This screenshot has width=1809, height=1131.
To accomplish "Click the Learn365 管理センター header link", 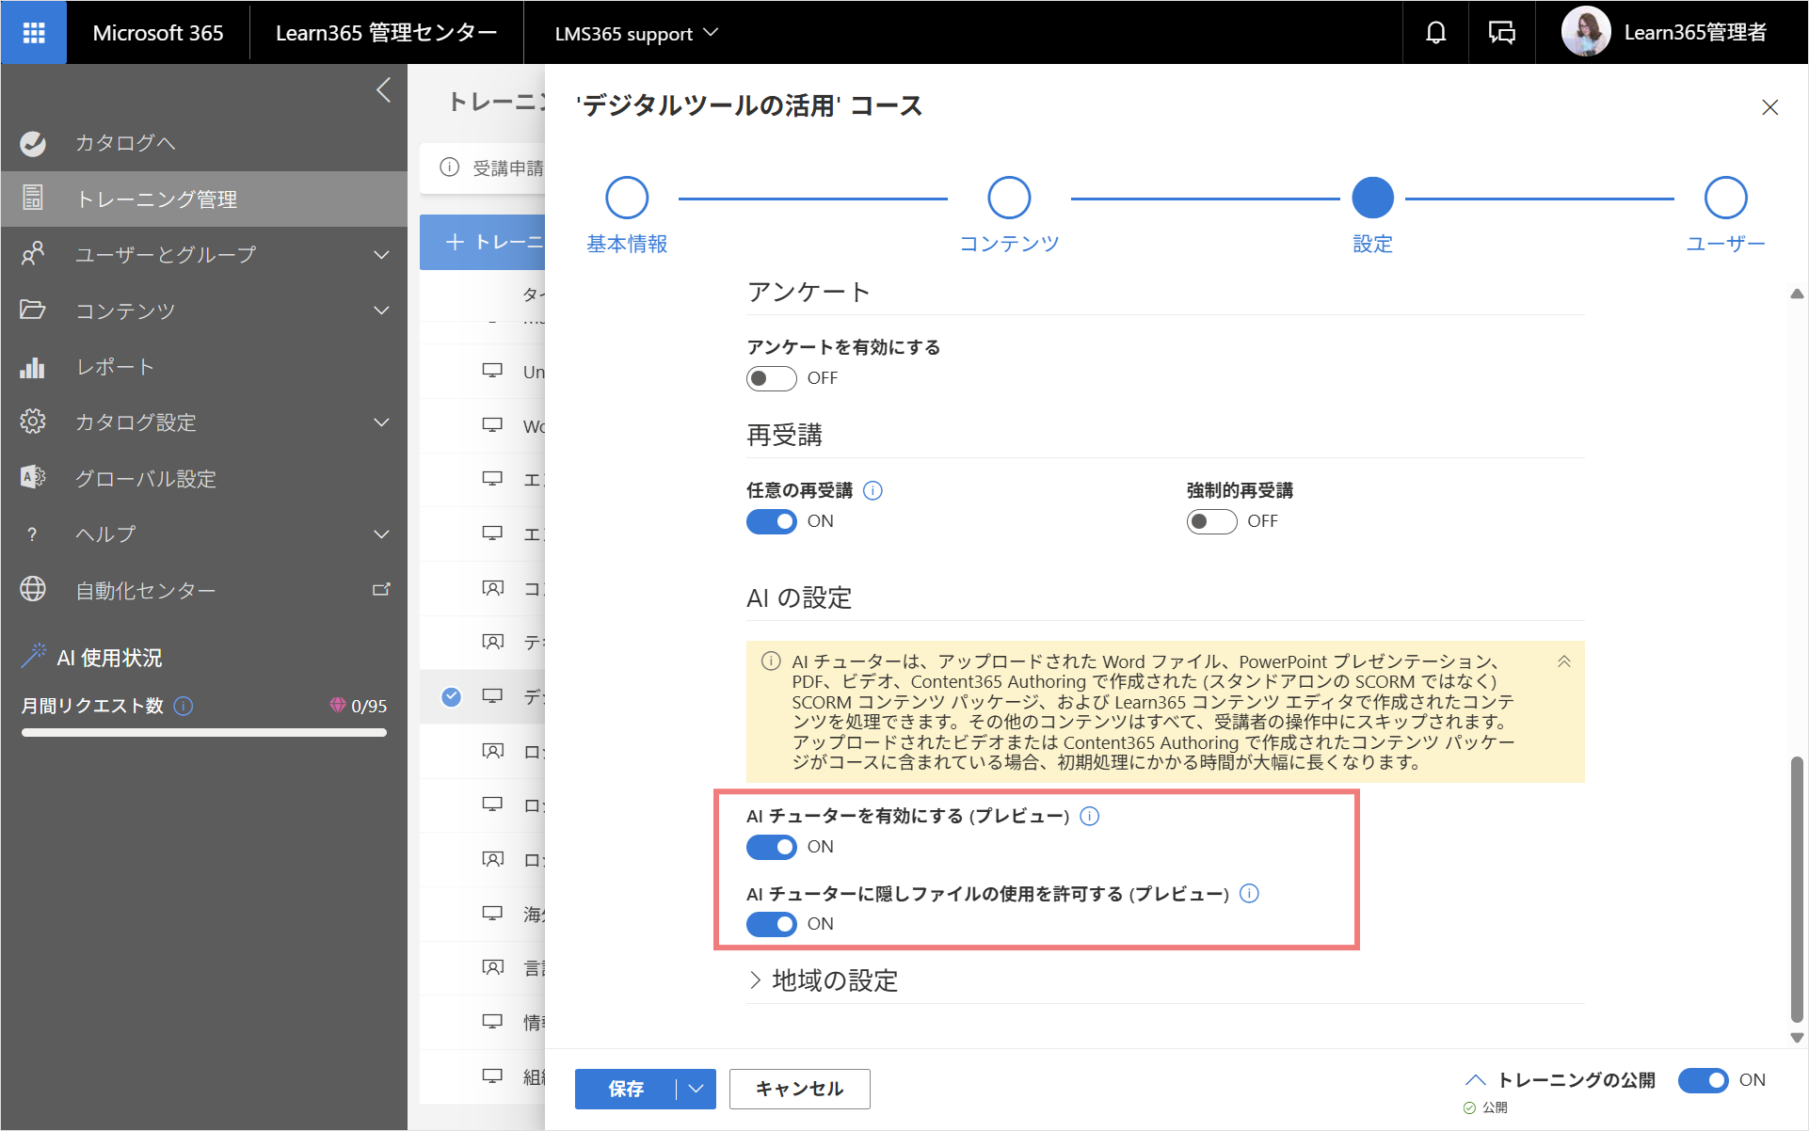I will (x=386, y=33).
